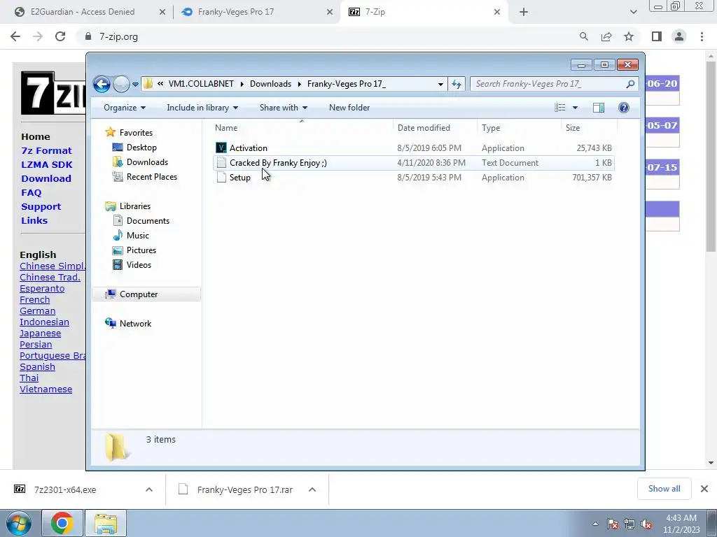The width and height of the screenshot is (717, 537).
Task: Open the Music library
Action: [138, 236]
